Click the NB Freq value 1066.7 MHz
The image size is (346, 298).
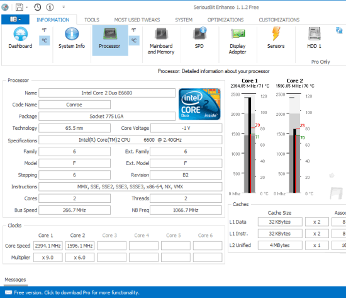point(186,210)
